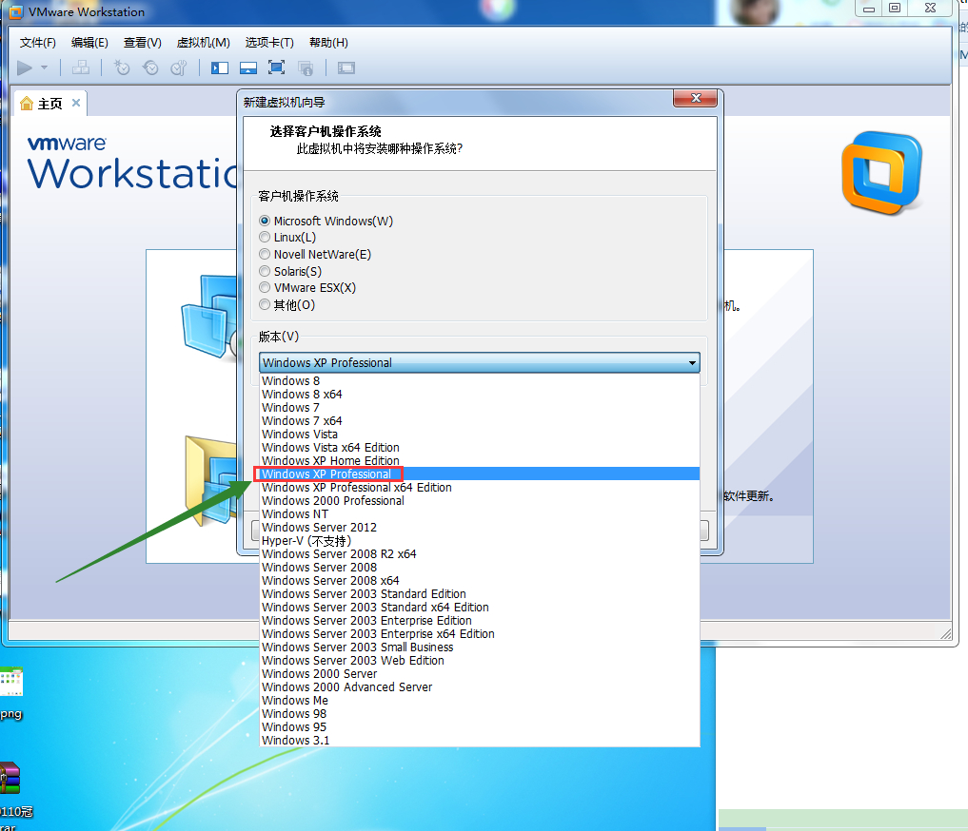Viewport: 968px width, 831px height.
Task: Click the full screen mode icon
Action: [277, 68]
